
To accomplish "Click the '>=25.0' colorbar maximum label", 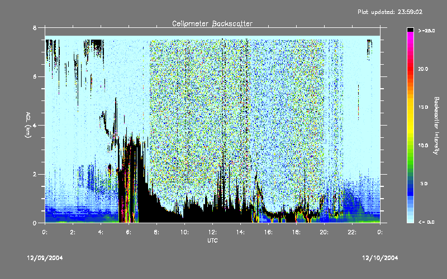I will pos(426,31).
